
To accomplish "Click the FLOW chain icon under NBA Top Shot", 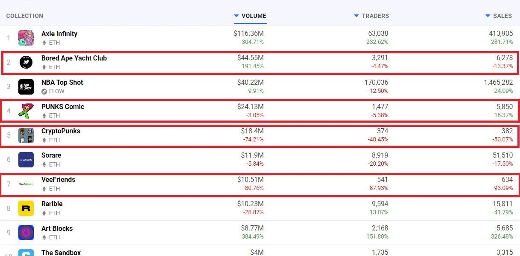I will pyautogui.click(x=44, y=92).
